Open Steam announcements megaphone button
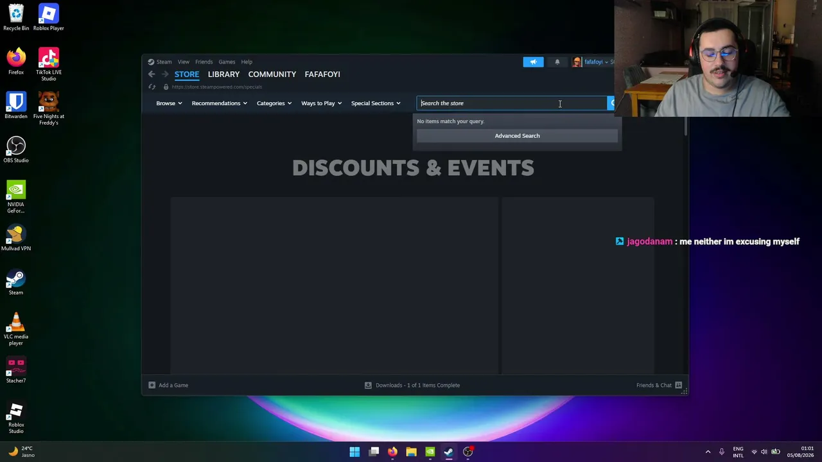 click(x=533, y=62)
